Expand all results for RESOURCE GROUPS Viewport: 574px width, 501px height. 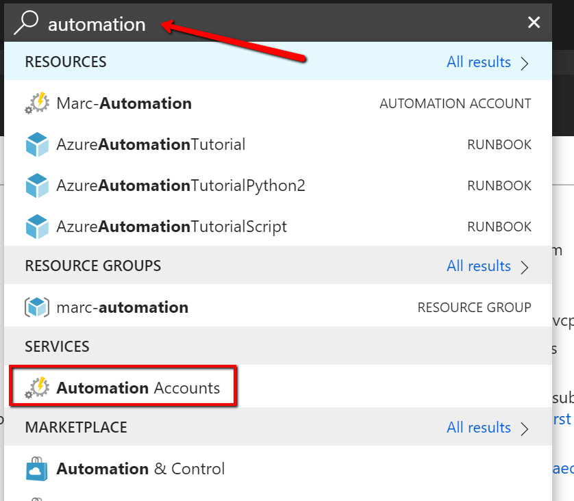(x=479, y=266)
